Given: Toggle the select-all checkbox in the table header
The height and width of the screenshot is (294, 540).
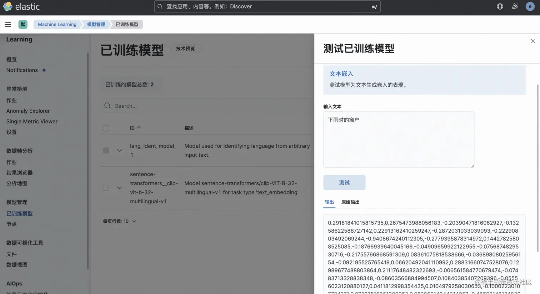Looking at the screenshot, I should (x=106, y=128).
